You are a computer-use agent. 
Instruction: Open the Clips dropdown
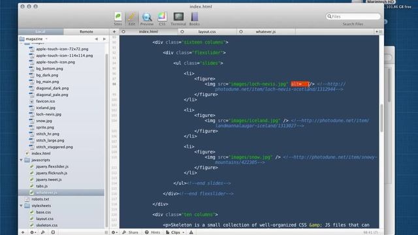(x=175, y=232)
